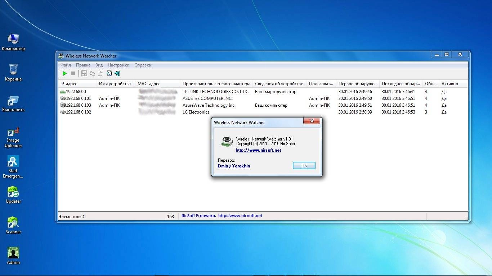This screenshot has width=492, height=276.
Task: Click AzureWave Technology Inc. manufacturer cell
Action: (209, 105)
